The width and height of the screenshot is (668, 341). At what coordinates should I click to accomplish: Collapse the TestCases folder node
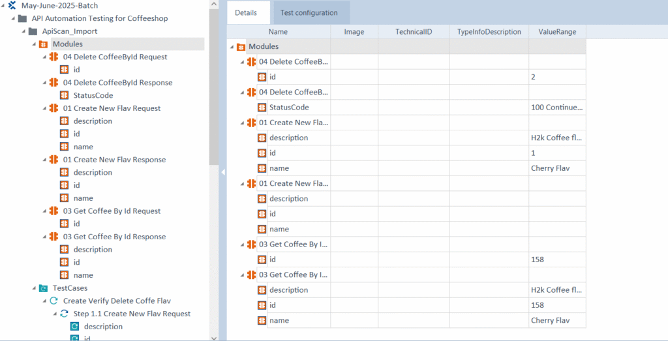pos(34,289)
